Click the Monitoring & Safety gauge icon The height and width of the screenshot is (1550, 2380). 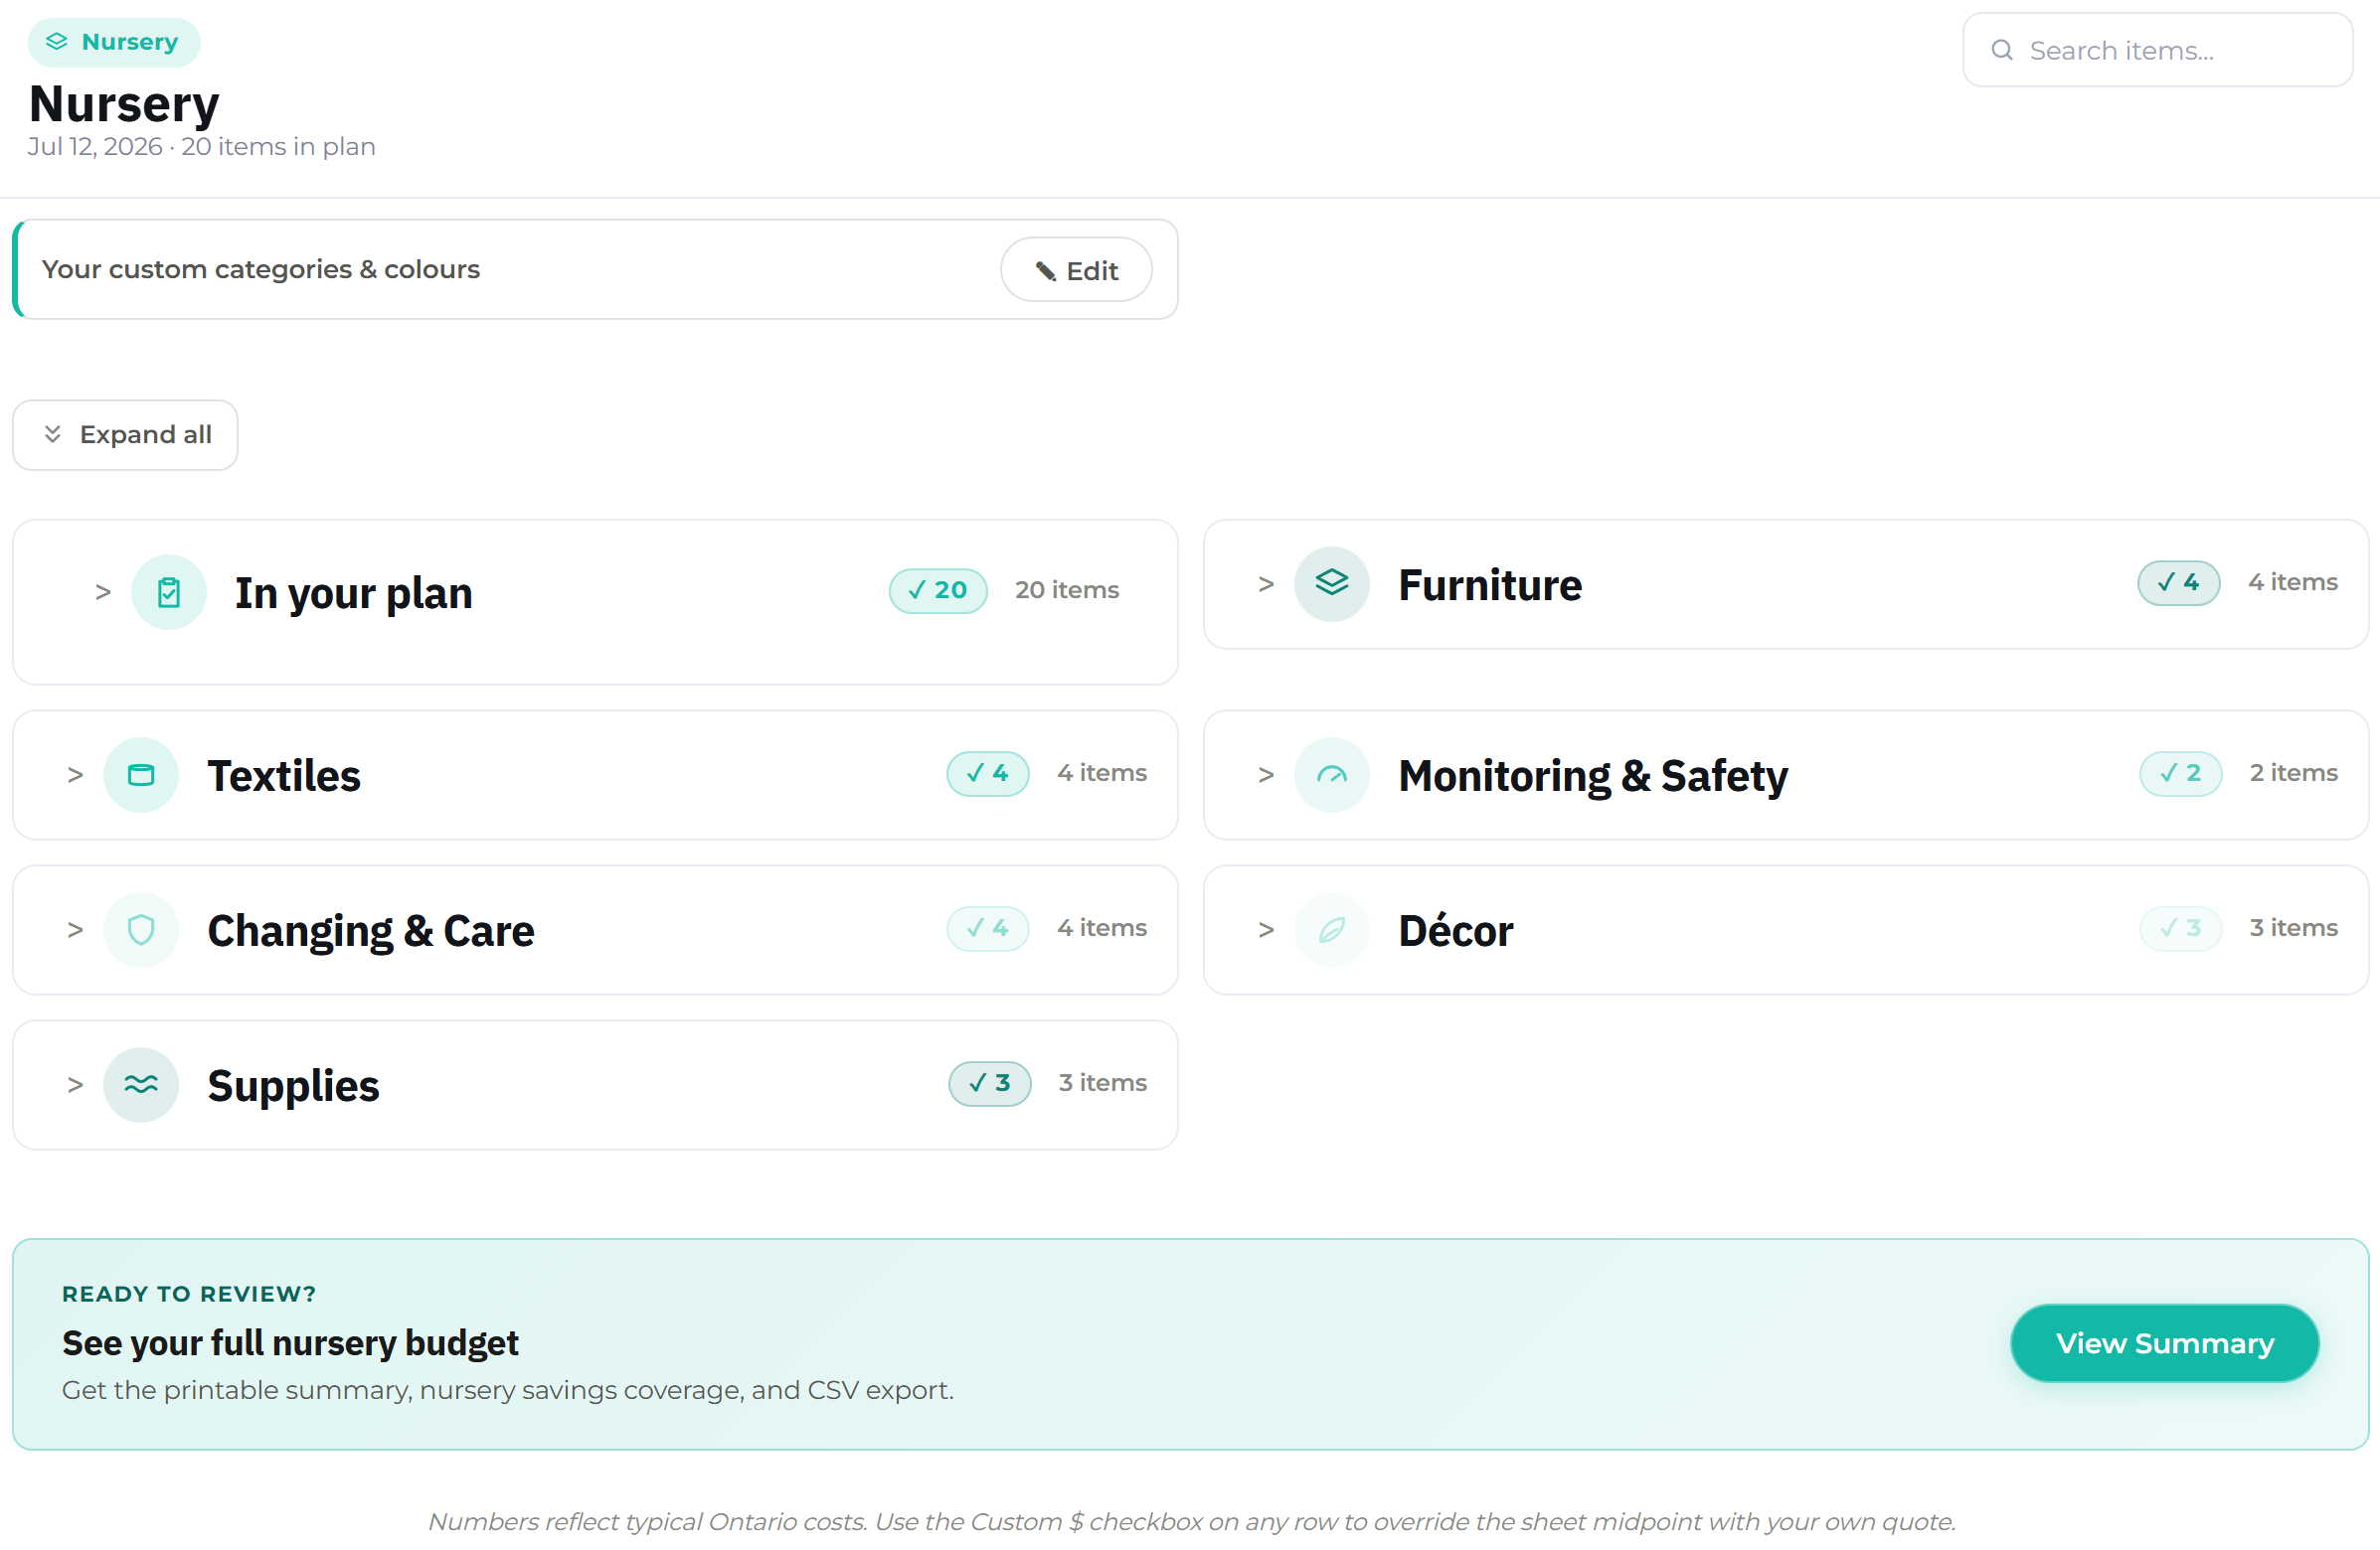[1331, 776]
